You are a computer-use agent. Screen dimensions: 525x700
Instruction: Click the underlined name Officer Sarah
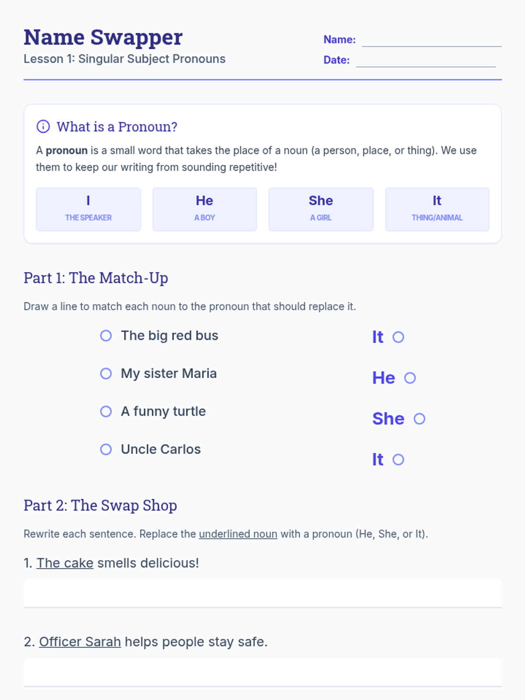coord(80,642)
